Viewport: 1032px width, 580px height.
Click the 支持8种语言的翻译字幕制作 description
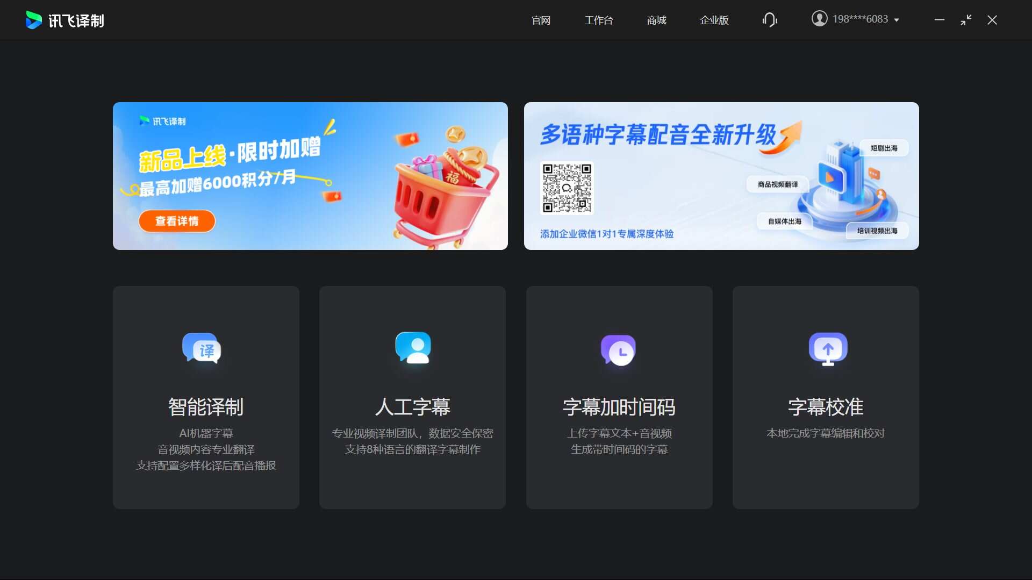[x=413, y=449]
